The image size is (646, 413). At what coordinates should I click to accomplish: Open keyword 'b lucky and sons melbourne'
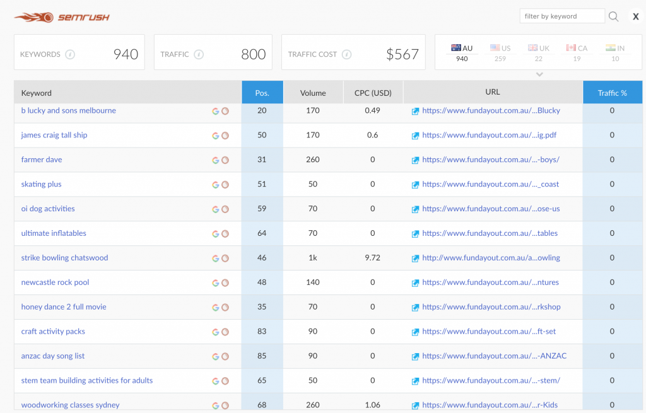click(x=68, y=110)
